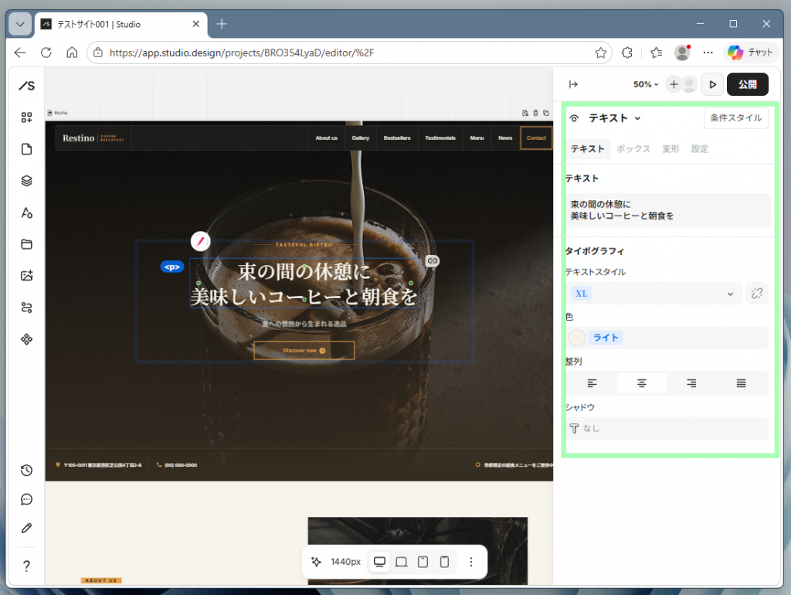Screen dimensions: 791x595
Task: Open the browser tab list chevron
Action: [20, 24]
